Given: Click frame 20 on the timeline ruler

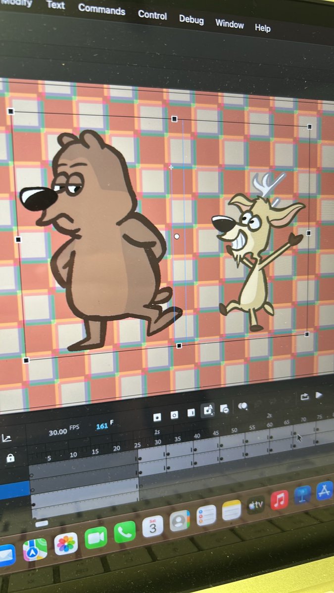Looking at the screenshot, I should 116,448.
